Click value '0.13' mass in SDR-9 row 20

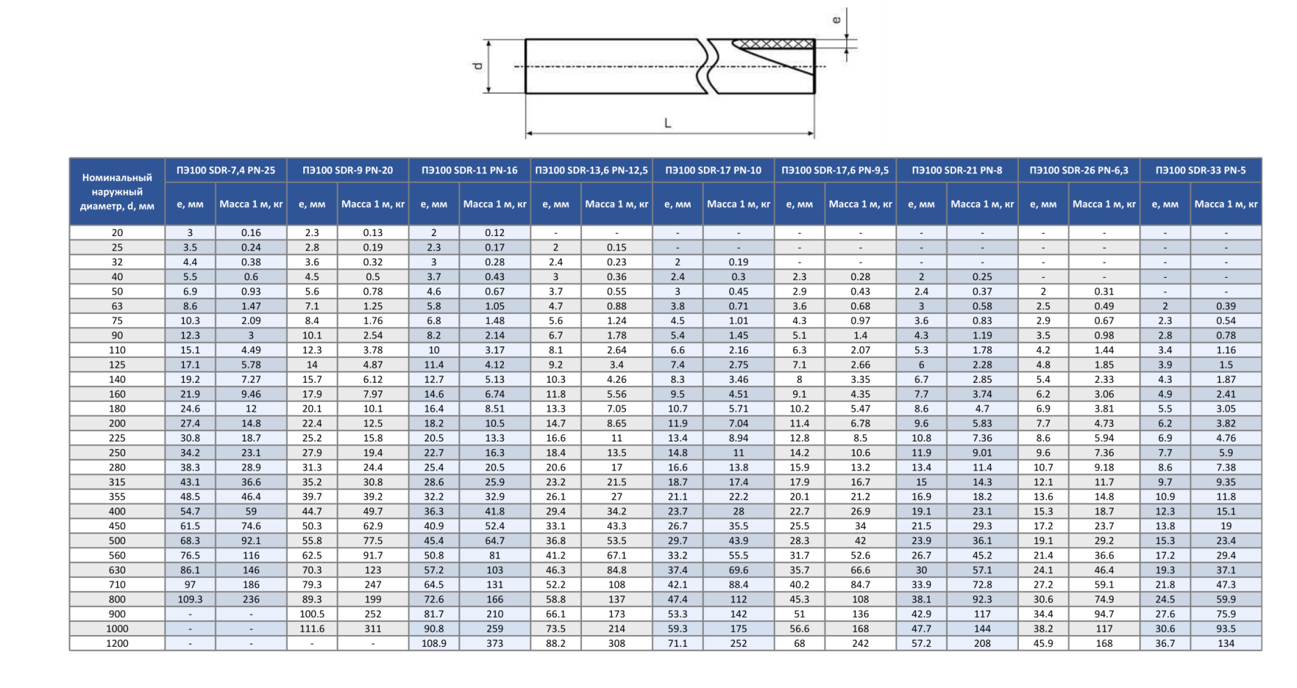pos(373,233)
